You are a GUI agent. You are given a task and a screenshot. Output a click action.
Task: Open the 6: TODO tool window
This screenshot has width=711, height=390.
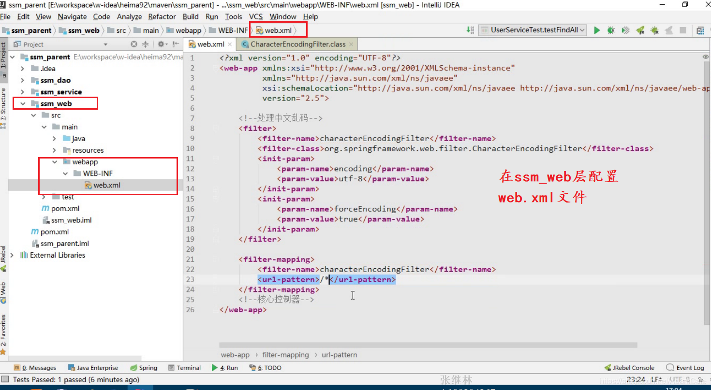[x=265, y=368]
